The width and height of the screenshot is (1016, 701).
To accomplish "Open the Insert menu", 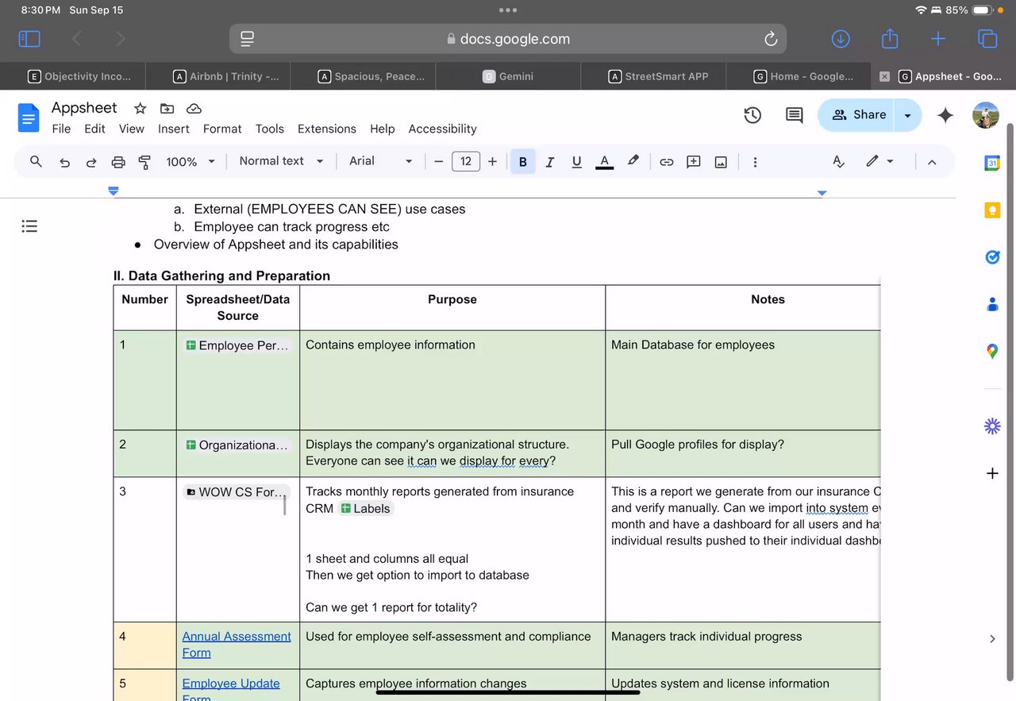I will [174, 129].
